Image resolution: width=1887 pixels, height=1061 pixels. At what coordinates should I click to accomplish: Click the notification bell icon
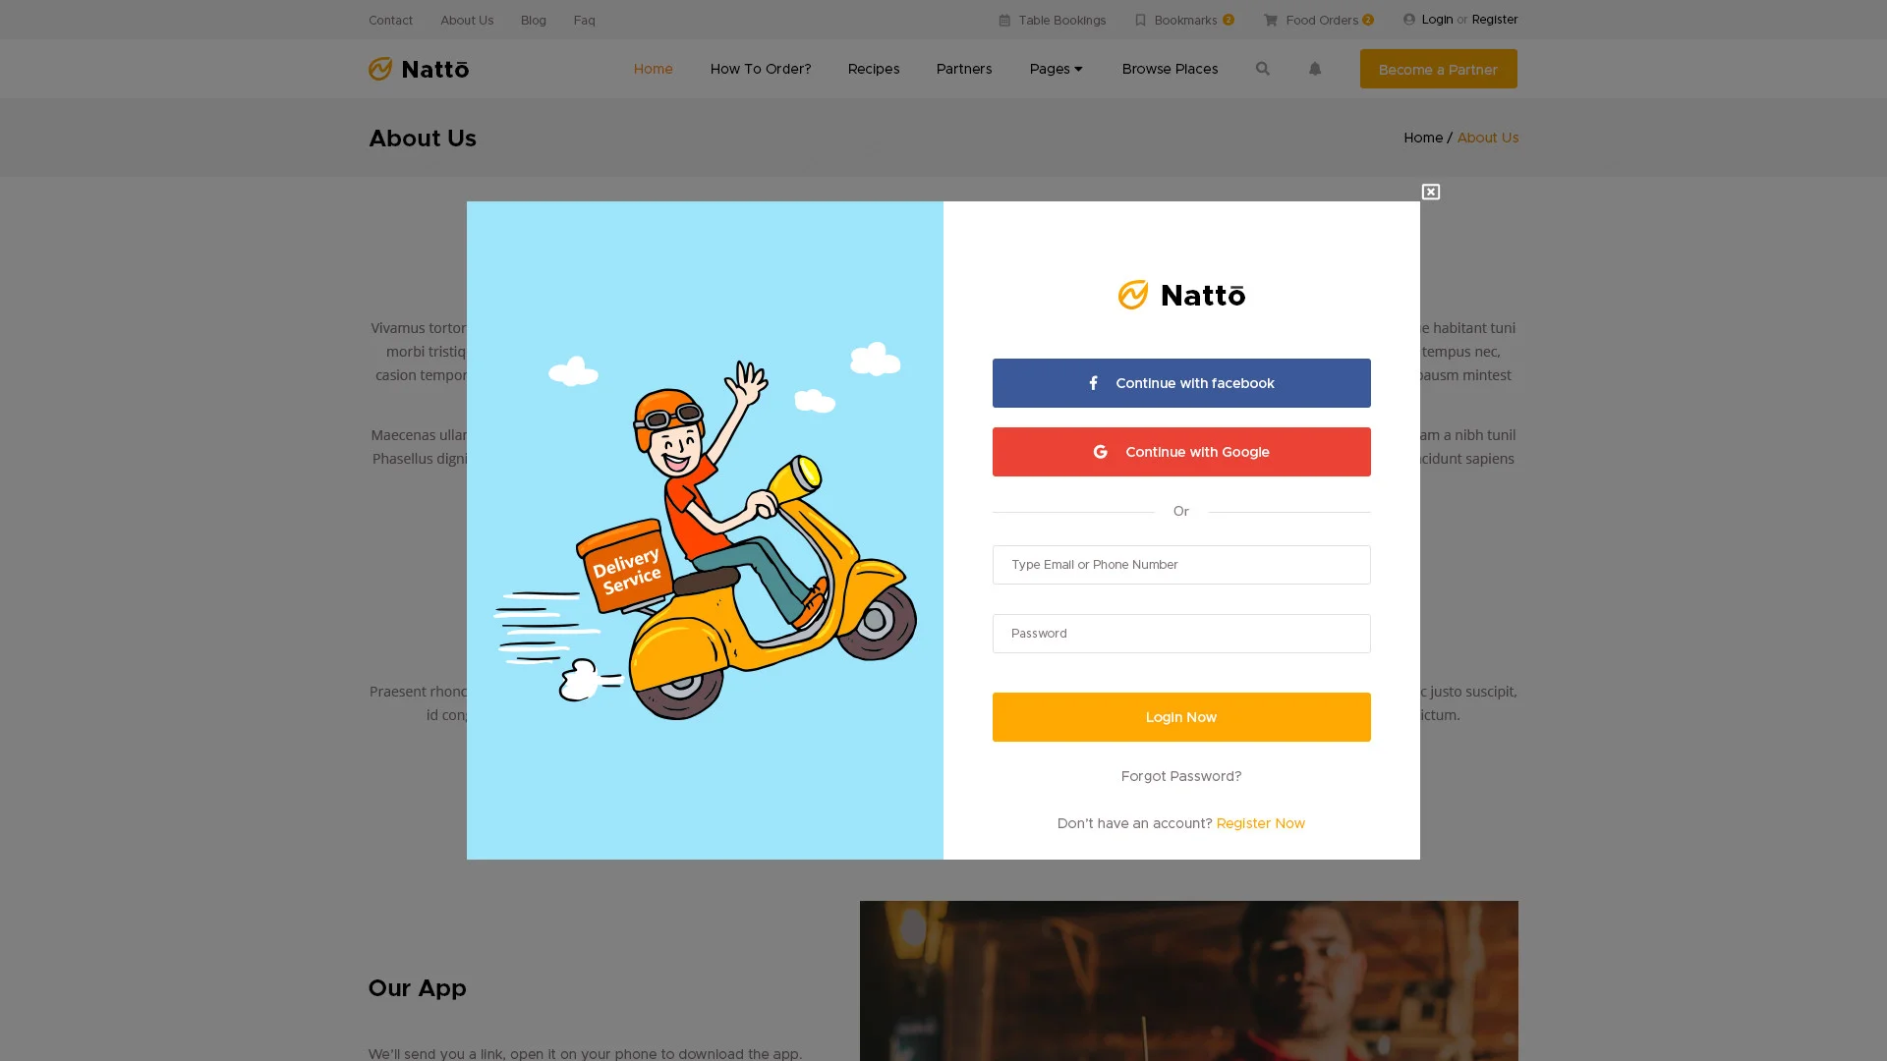pyautogui.click(x=1315, y=69)
